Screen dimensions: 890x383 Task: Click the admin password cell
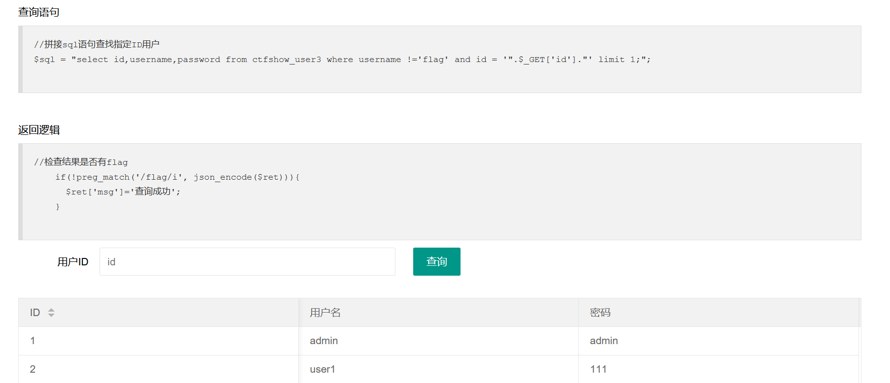tap(718, 341)
